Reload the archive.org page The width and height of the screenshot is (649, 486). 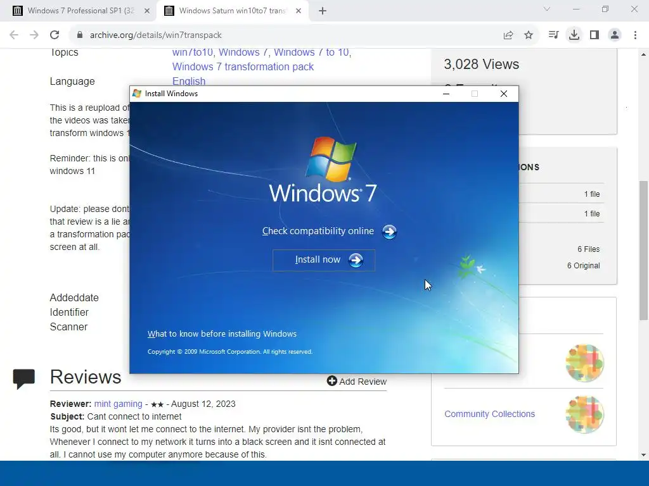point(55,35)
